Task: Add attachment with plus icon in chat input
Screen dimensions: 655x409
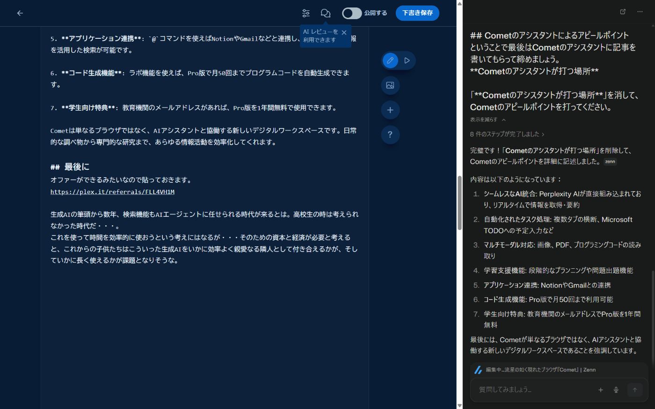Action: 601,390
